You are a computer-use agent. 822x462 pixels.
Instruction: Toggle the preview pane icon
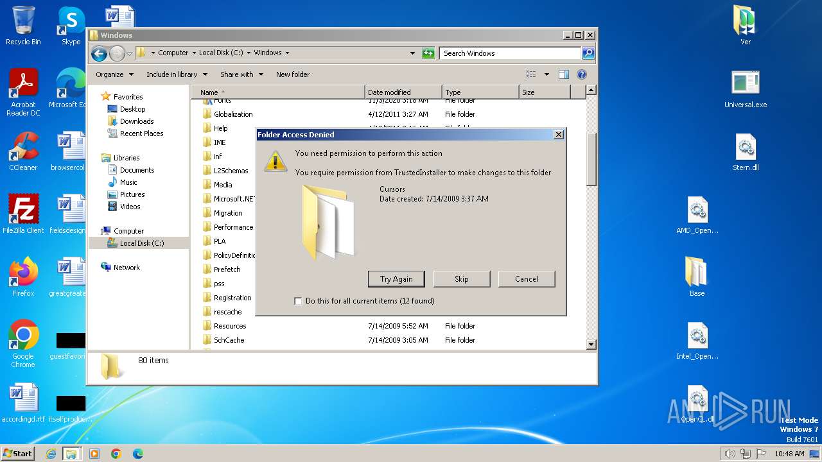click(564, 74)
